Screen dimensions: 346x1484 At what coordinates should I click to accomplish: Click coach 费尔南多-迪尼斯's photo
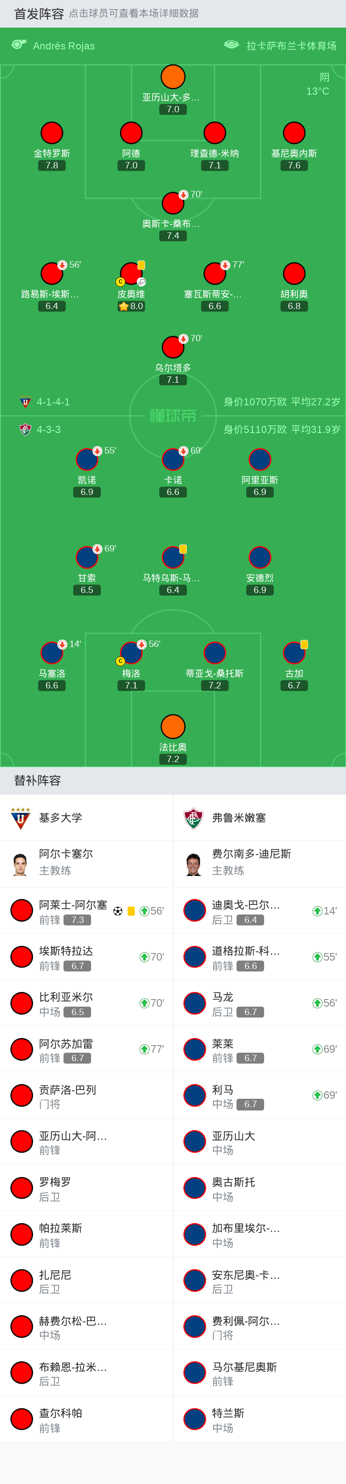(194, 864)
